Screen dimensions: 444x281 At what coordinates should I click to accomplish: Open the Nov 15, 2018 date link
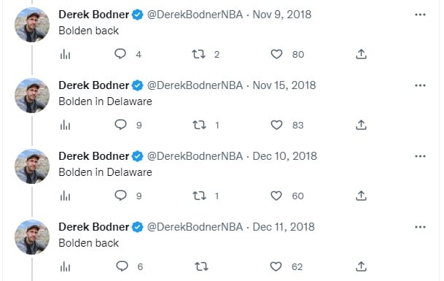coord(284,85)
